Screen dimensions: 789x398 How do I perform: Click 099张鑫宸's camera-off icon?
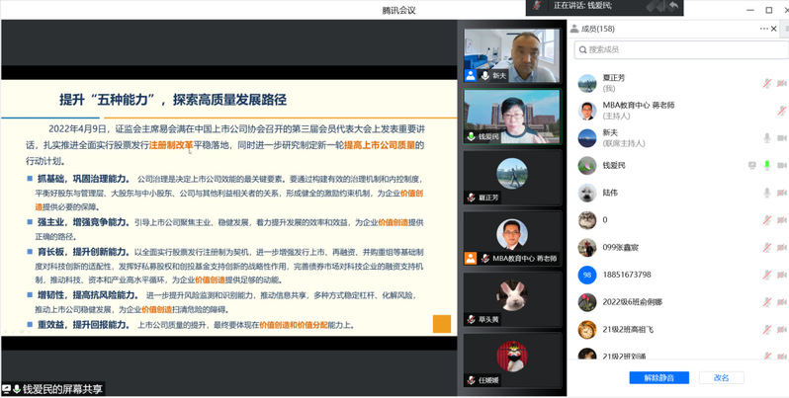point(781,247)
